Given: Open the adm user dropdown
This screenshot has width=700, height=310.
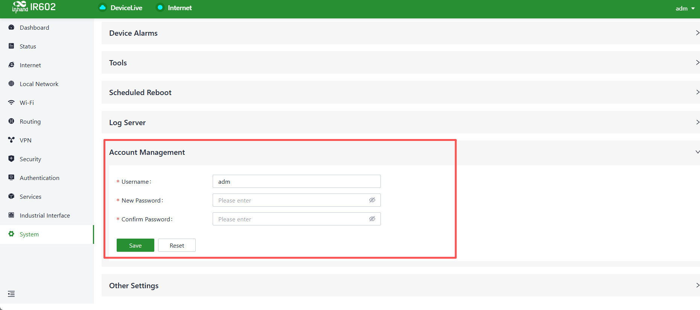Looking at the screenshot, I should (685, 8).
